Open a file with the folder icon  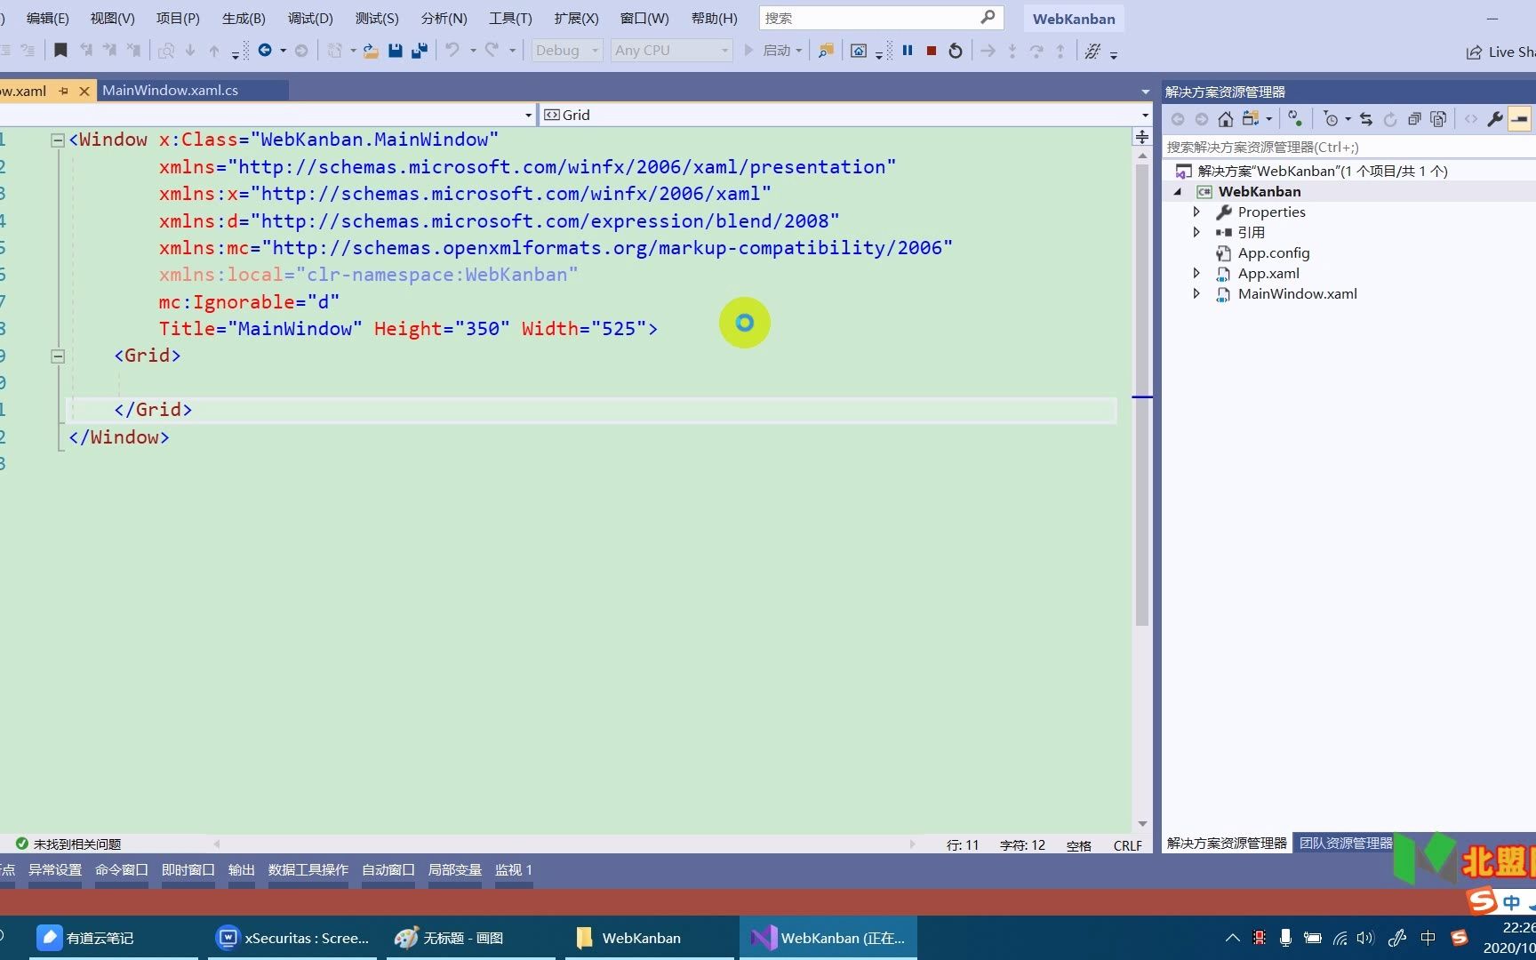coord(372,51)
